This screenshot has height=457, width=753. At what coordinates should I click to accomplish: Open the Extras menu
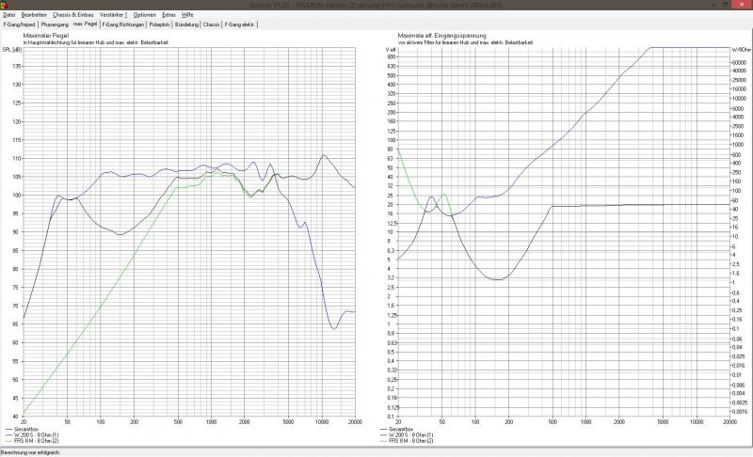click(168, 15)
